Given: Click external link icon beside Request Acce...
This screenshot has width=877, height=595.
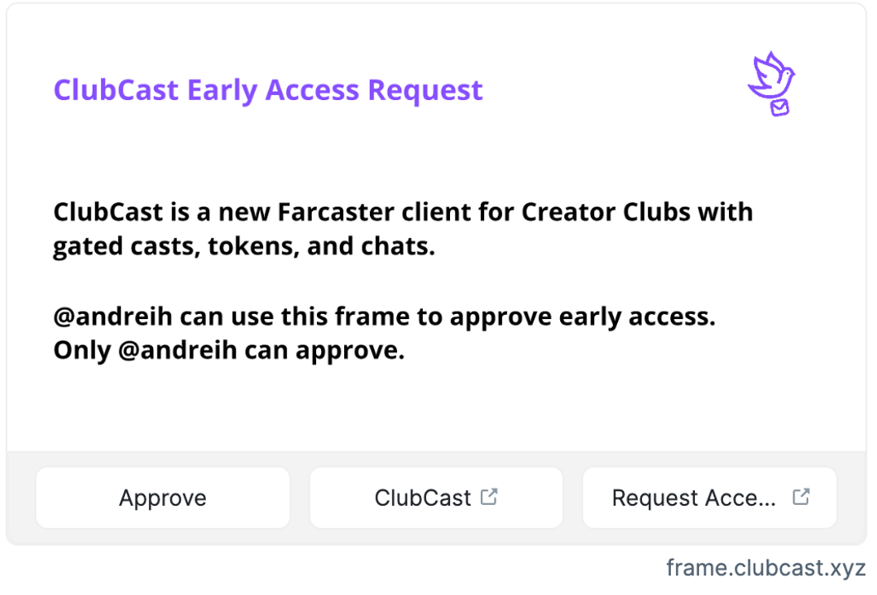Looking at the screenshot, I should (x=801, y=497).
